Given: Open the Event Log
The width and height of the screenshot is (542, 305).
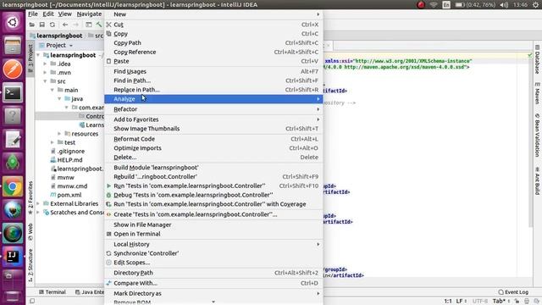Looking at the screenshot, I should pos(513,291).
